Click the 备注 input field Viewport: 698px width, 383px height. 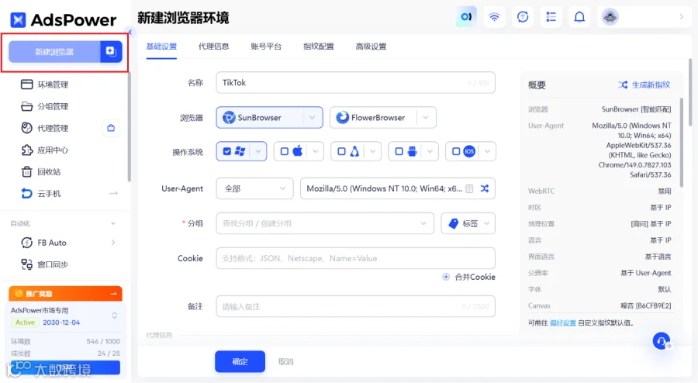[356, 306]
